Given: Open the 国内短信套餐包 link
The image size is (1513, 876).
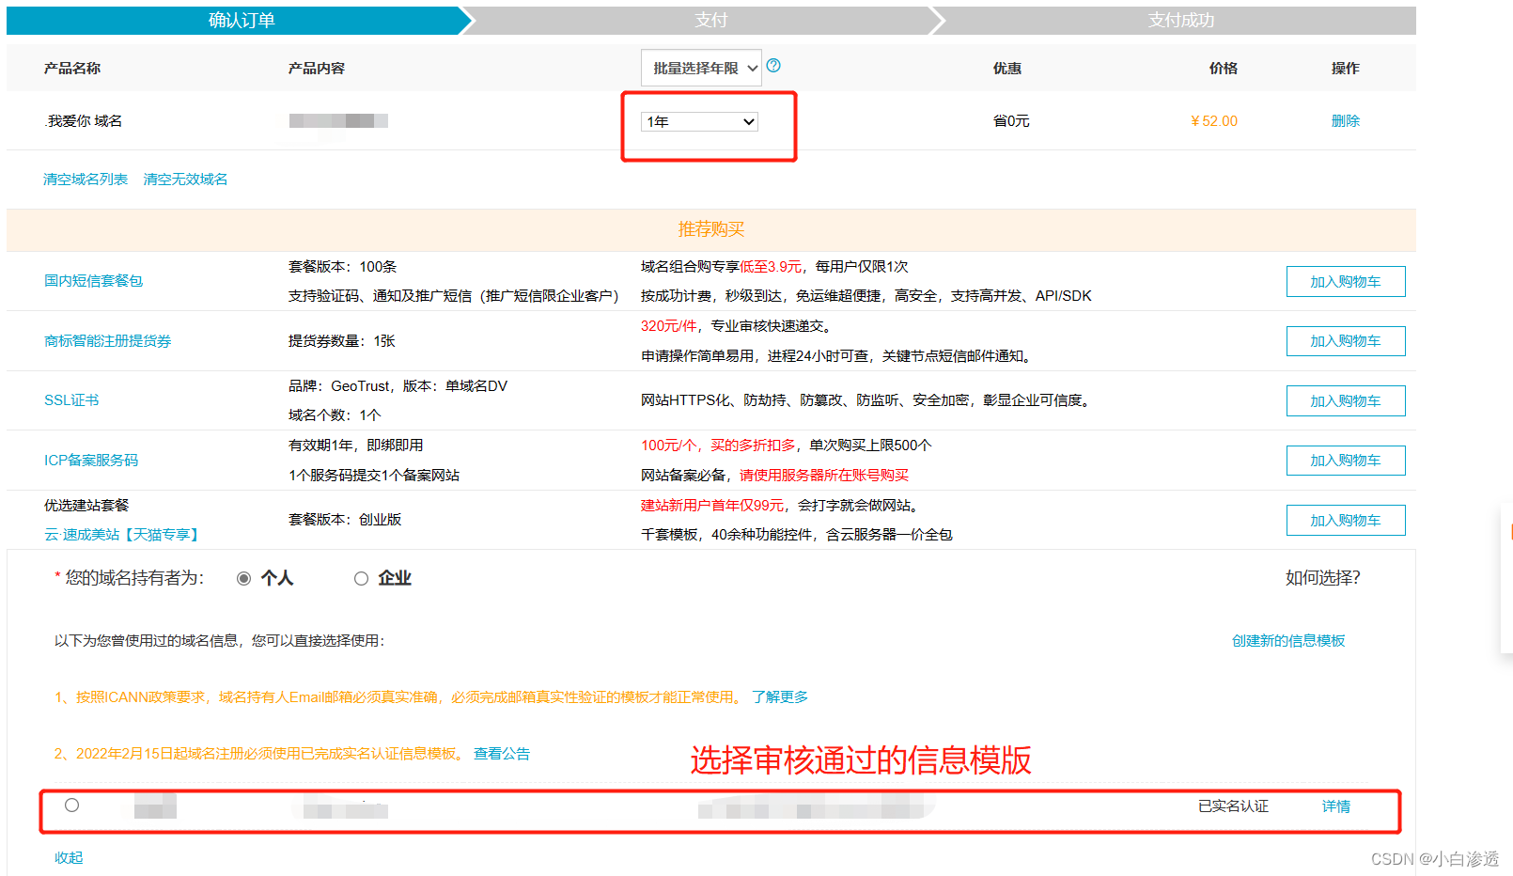Looking at the screenshot, I should pos(93,280).
